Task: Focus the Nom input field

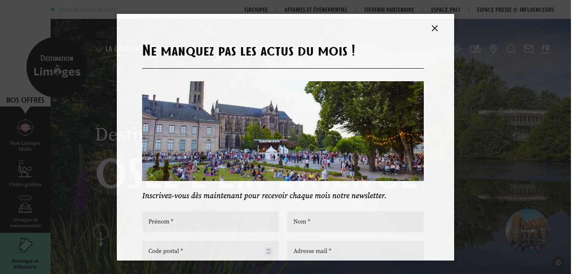Action: click(x=355, y=222)
